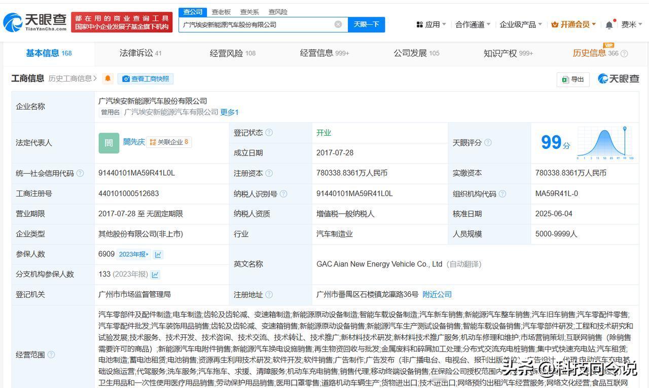Open the 开通会员 membership dropdown
The width and height of the screenshot is (649, 388).
(573, 24)
